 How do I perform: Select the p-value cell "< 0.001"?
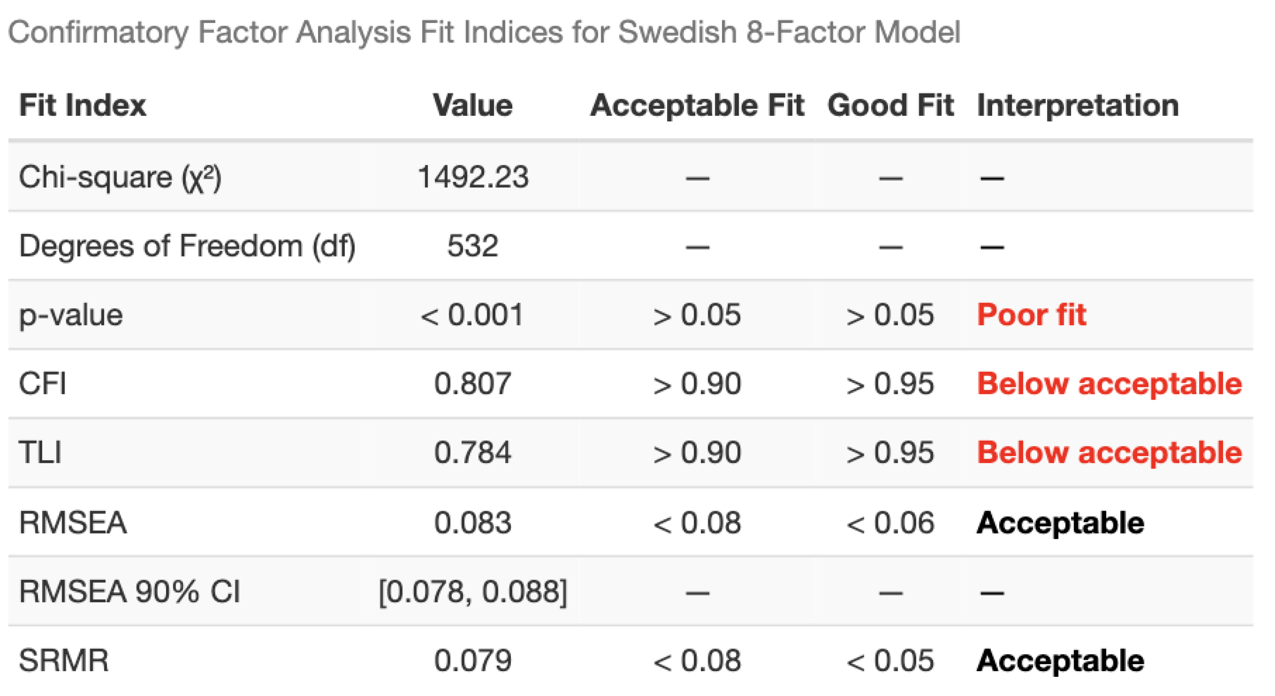(472, 314)
